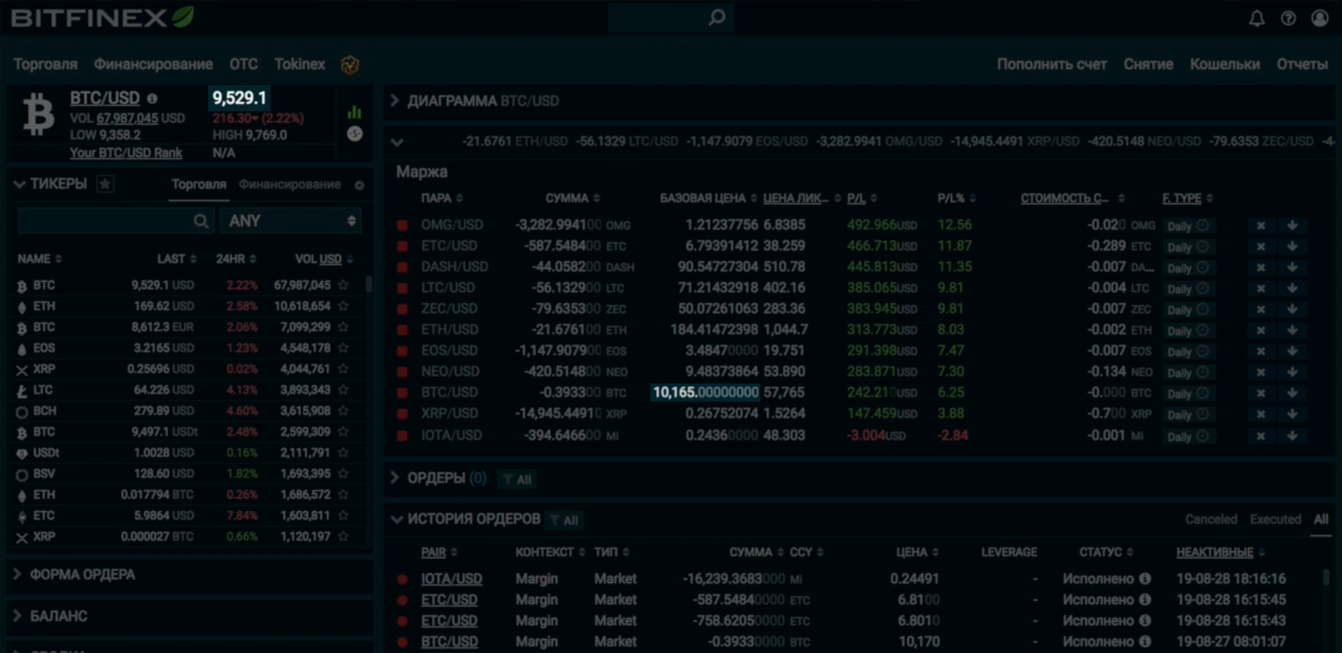The height and width of the screenshot is (653, 1342).
Task: Open the user account profile icon
Action: tap(1320, 18)
